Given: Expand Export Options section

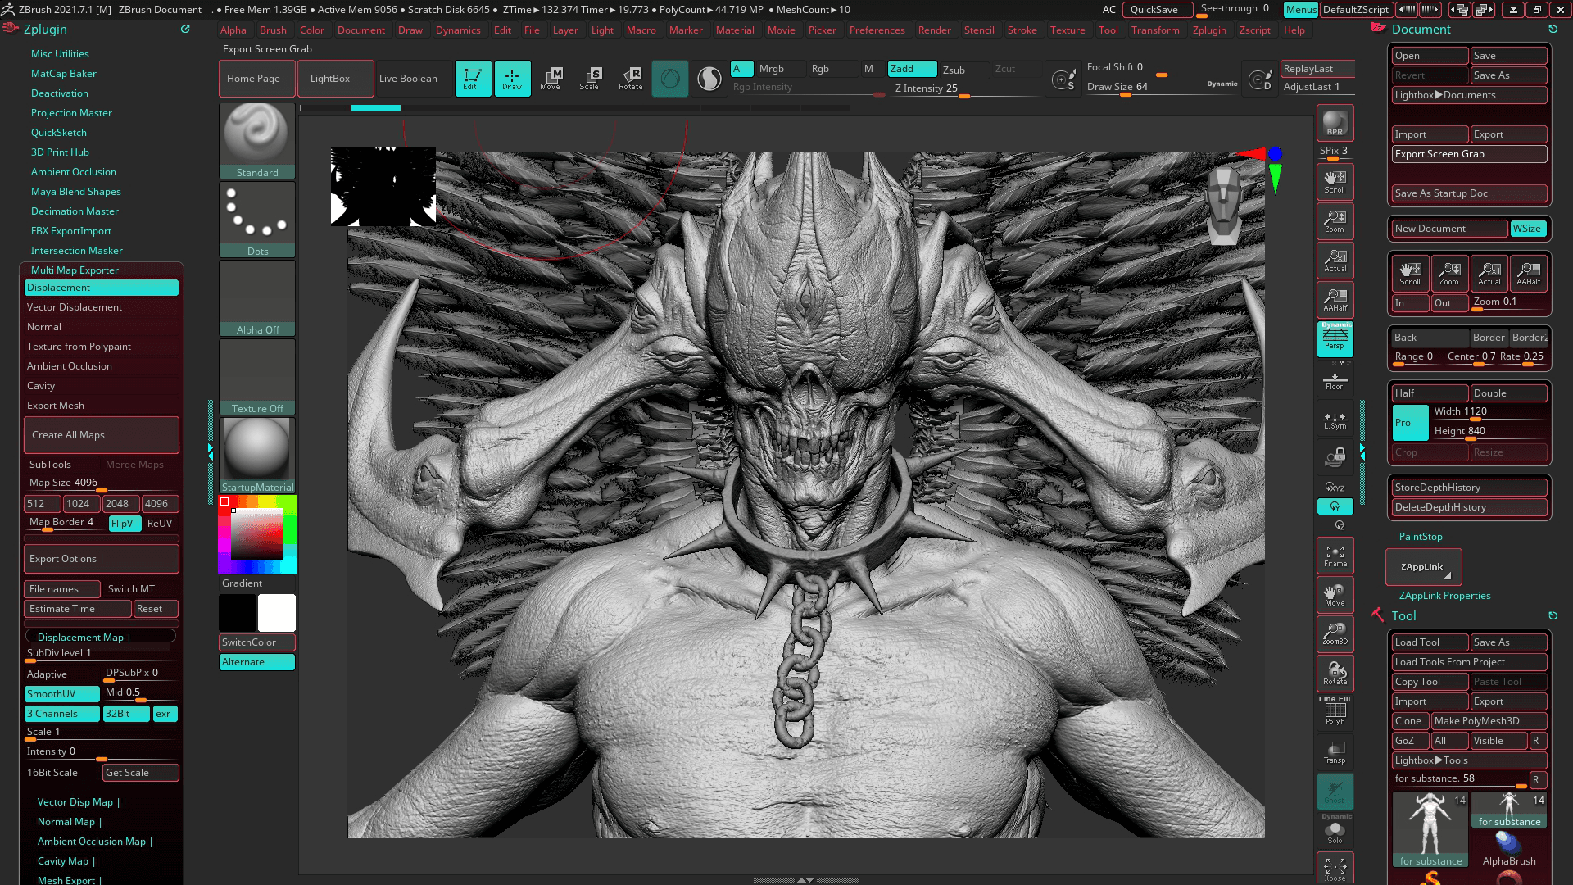Looking at the screenshot, I should coord(101,559).
